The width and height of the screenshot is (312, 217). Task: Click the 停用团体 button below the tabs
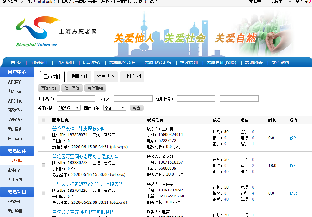point(72,88)
